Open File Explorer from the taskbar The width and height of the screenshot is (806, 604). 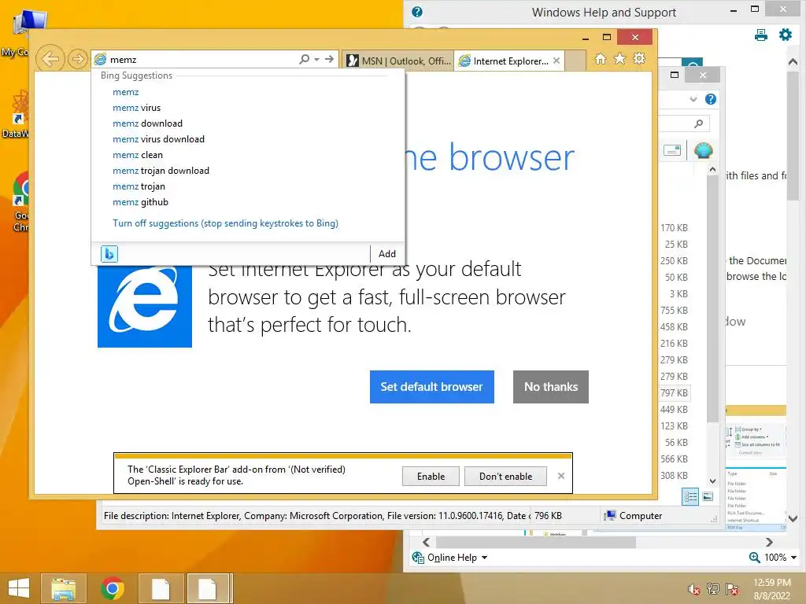pos(64,588)
